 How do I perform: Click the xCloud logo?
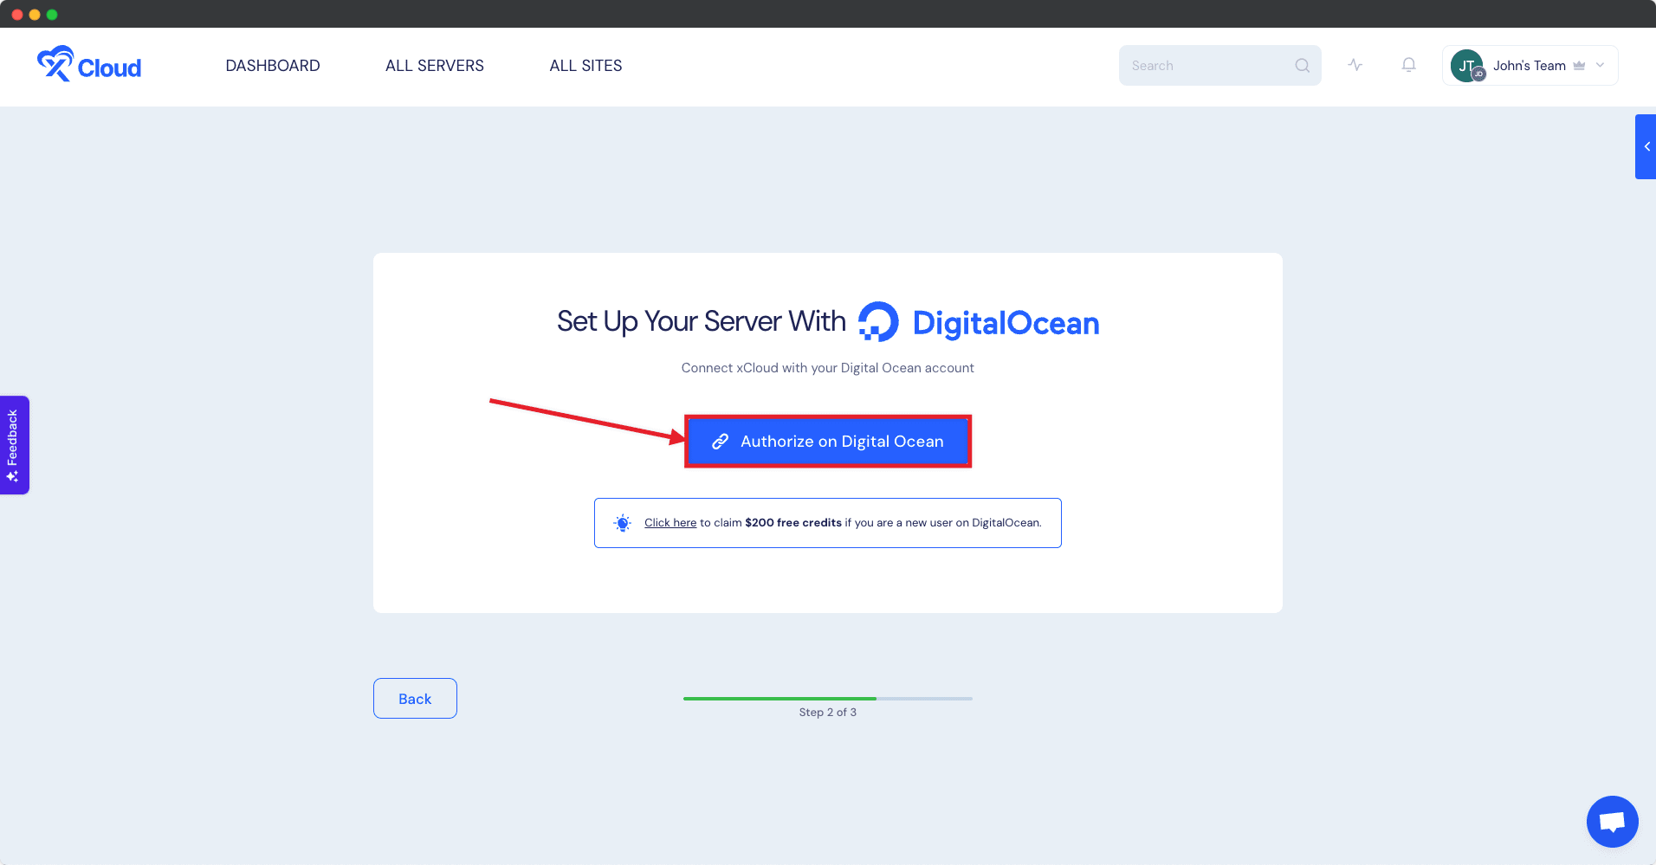89,65
